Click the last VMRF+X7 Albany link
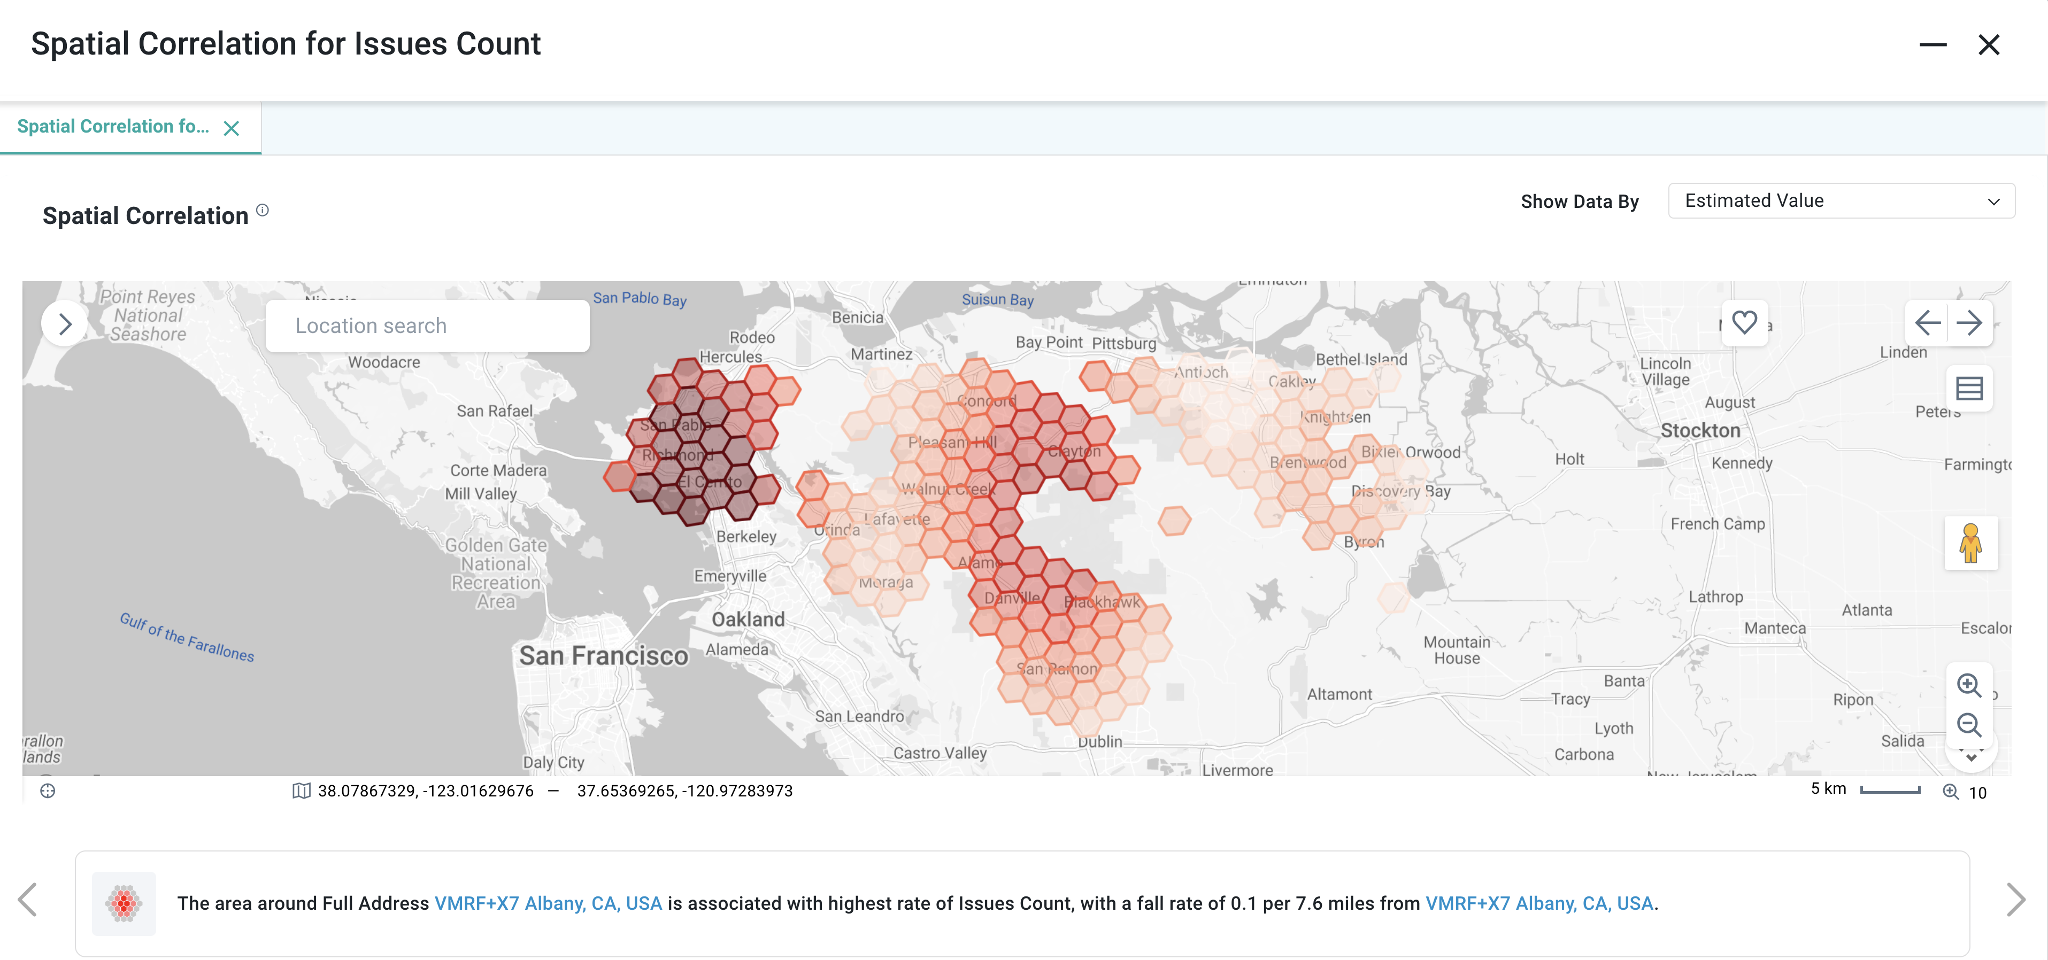 click(1538, 903)
